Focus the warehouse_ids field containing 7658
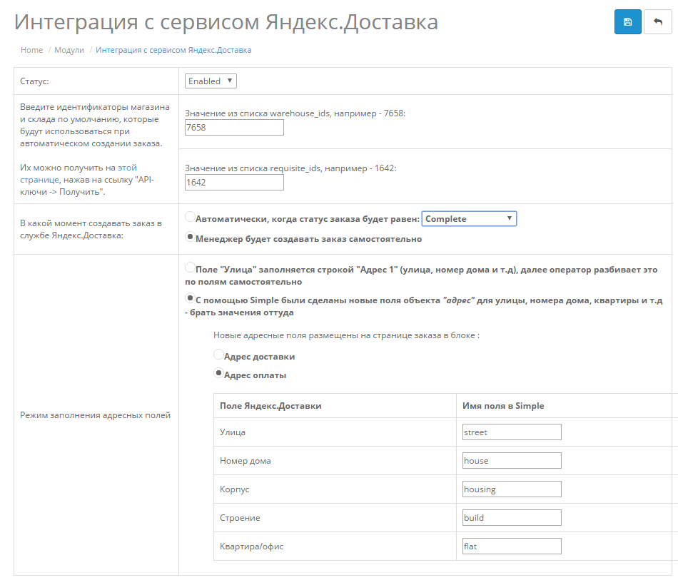 click(234, 127)
